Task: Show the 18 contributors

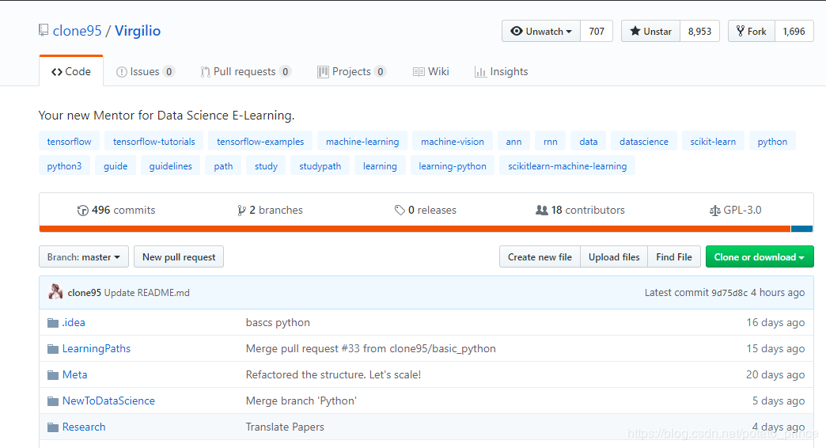Action: point(580,210)
